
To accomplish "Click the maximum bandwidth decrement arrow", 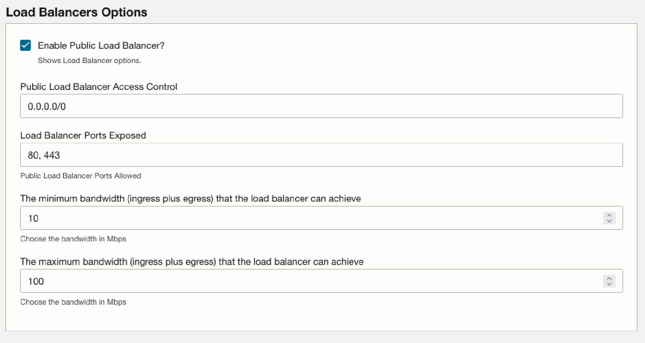I will [608, 284].
